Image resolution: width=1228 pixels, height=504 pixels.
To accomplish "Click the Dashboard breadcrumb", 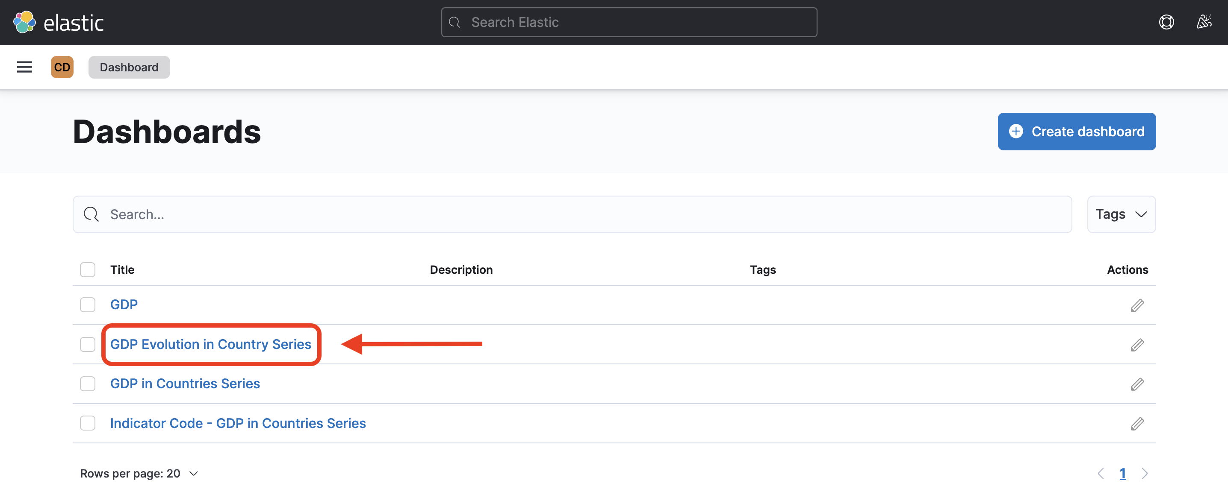I will 129,67.
